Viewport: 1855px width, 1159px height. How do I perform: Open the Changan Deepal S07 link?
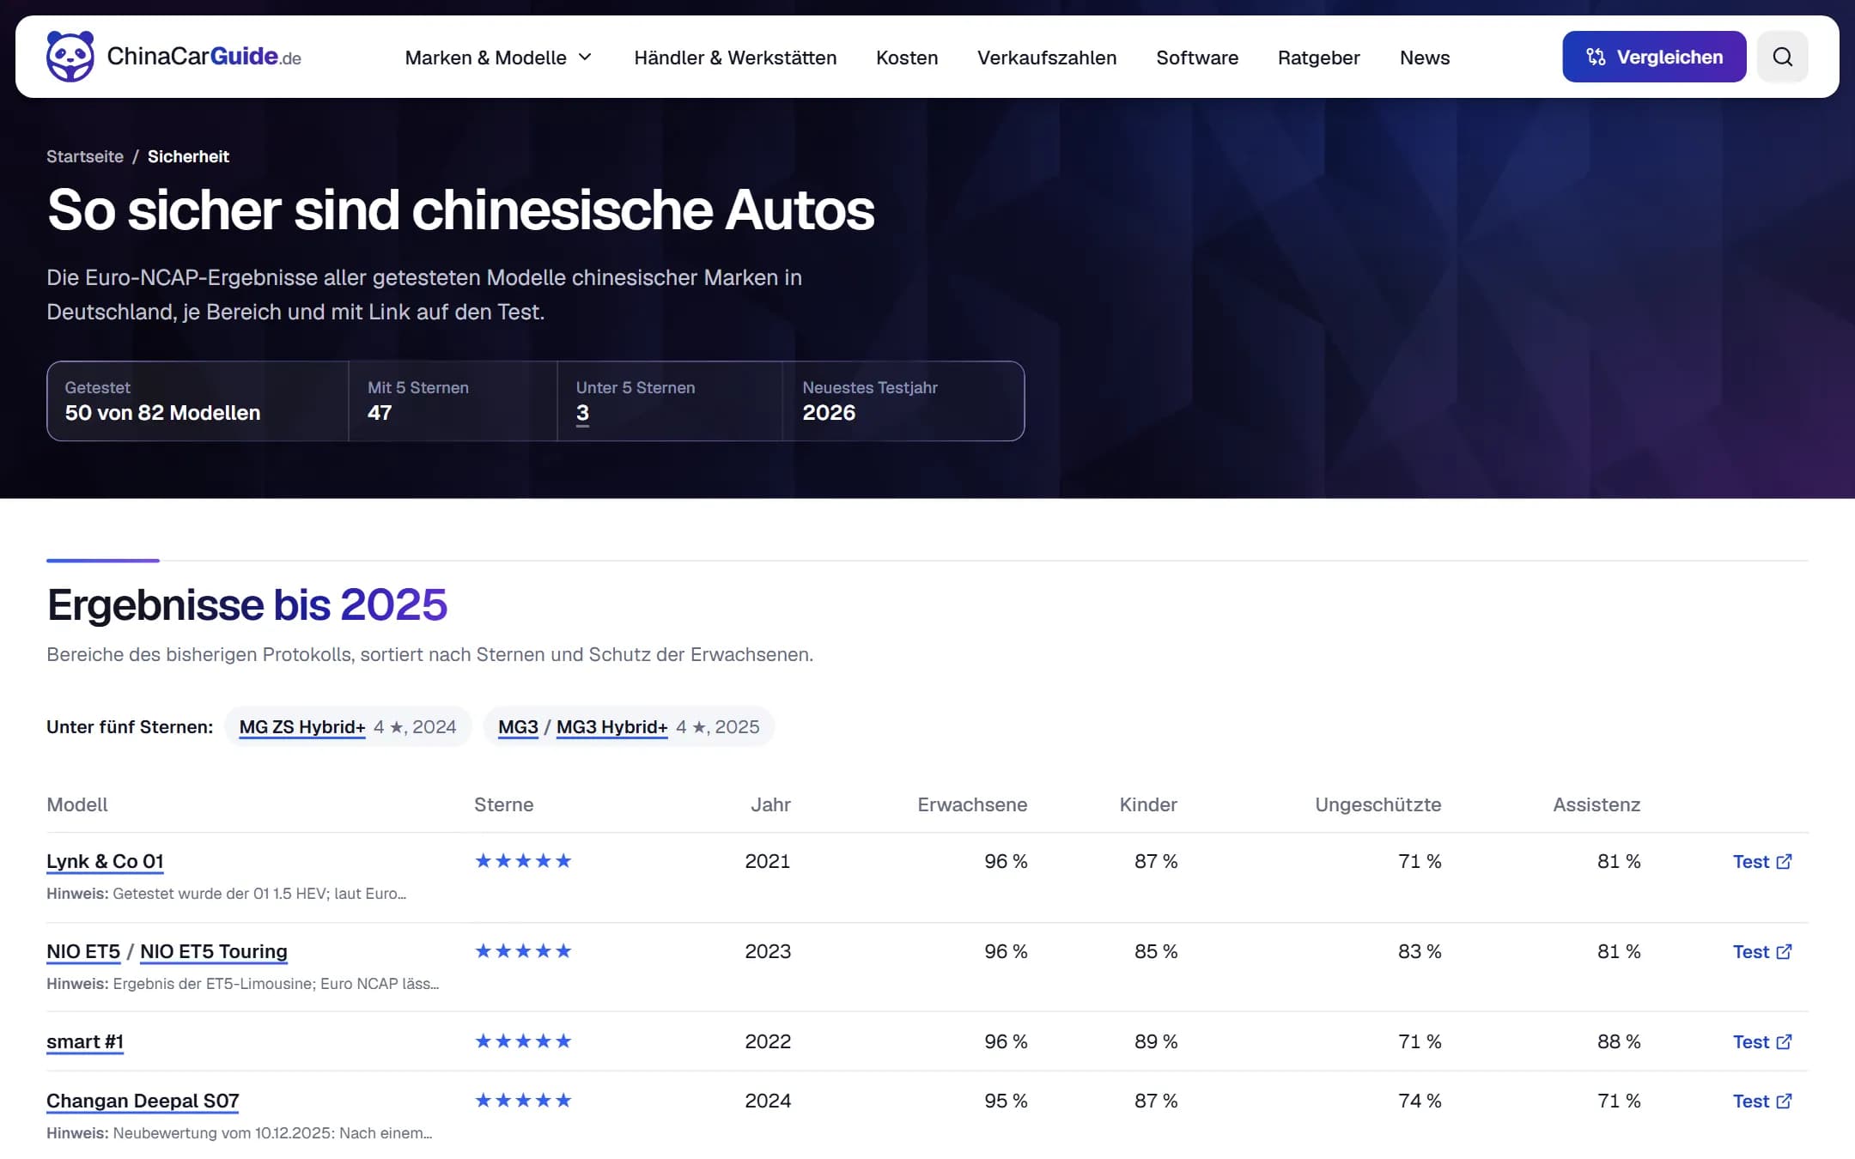pos(143,1101)
